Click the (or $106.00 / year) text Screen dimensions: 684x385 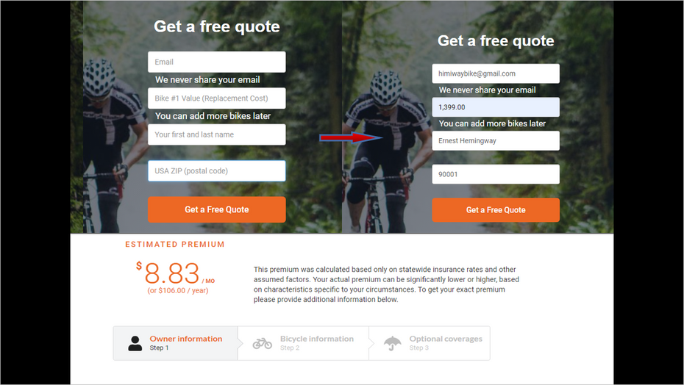tap(177, 291)
